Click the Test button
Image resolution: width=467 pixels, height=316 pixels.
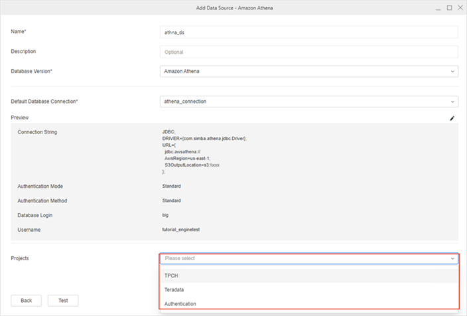pyautogui.click(x=63, y=300)
